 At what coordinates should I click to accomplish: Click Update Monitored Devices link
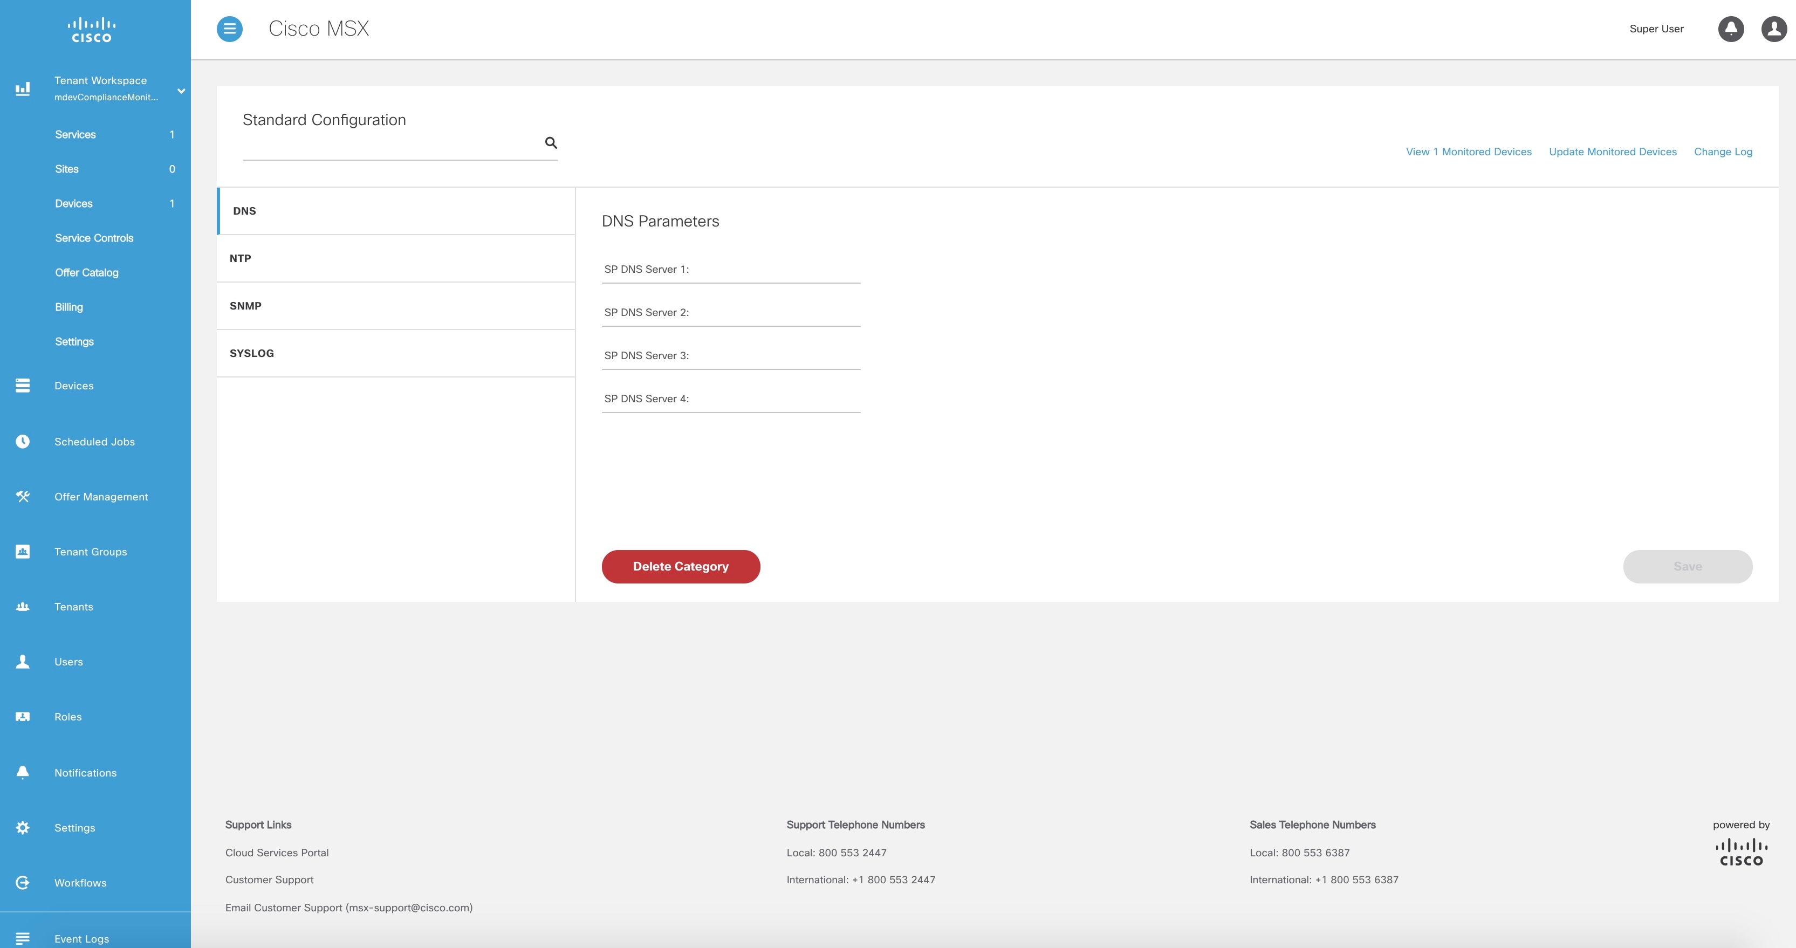pos(1613,152)
